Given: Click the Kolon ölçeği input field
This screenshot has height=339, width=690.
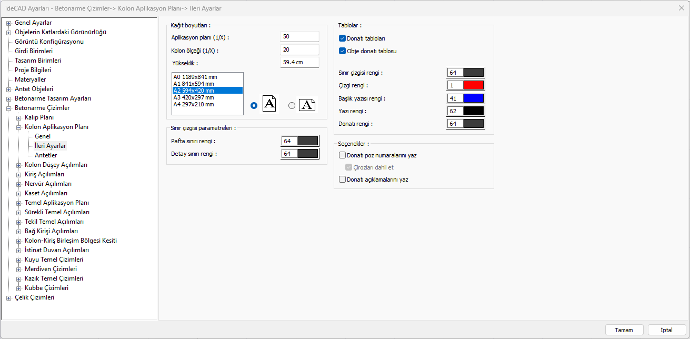Looking at the screenshot, I should (x=299, y=49).
